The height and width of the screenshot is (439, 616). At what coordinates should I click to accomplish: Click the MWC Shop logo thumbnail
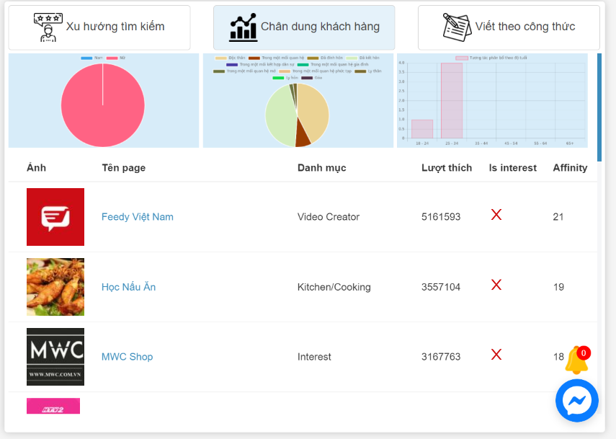55,357
